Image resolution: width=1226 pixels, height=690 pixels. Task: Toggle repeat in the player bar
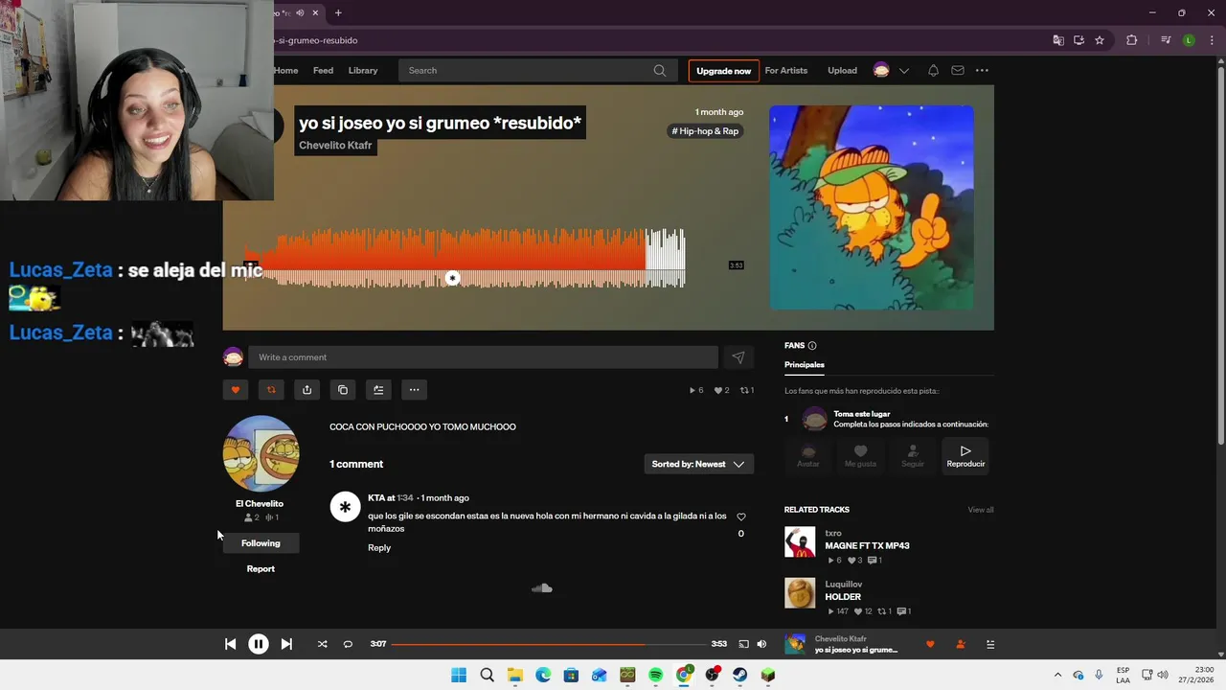[x=348, y=644]
